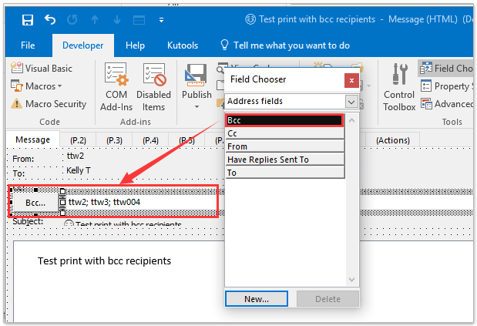The height and width of the screenshot is (326, 477).
Task: Go to previous item up arrow
Action: pyautogui.click(x=95, y=20)
